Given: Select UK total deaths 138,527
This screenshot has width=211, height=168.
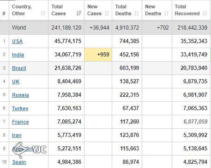Looking at the screenshot, I should click(x=129, y=81).
